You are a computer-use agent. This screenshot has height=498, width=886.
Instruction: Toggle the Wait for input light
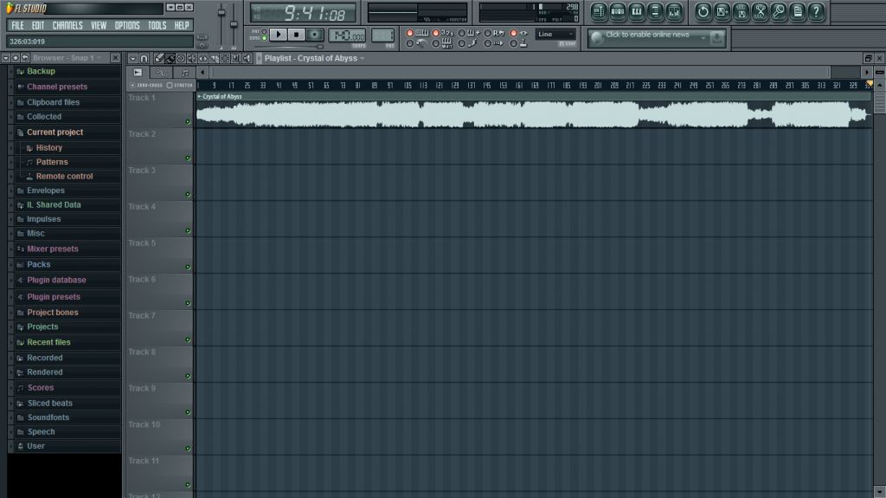coord(436,43)
